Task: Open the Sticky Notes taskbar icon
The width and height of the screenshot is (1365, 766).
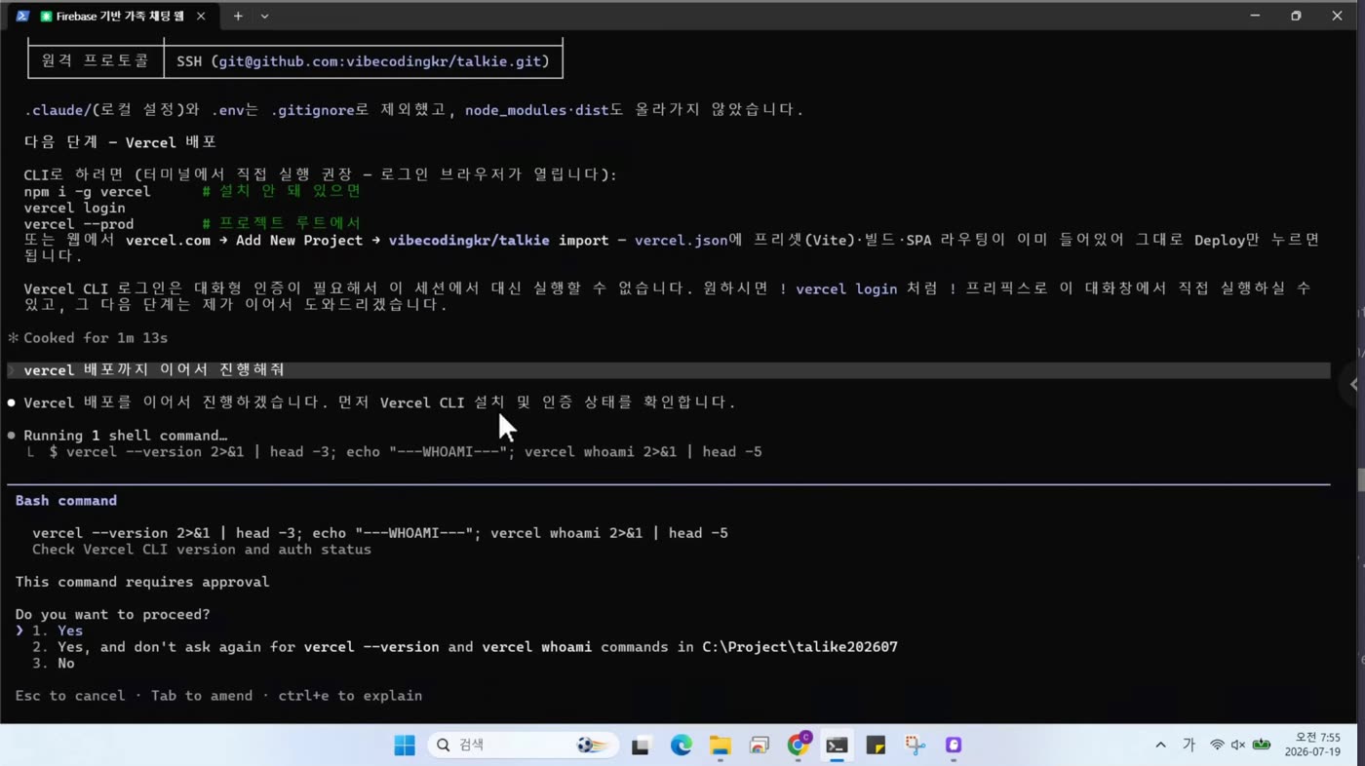Action: click(x=876, y=746)
